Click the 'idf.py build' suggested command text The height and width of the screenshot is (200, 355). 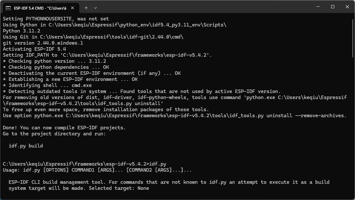26,146
